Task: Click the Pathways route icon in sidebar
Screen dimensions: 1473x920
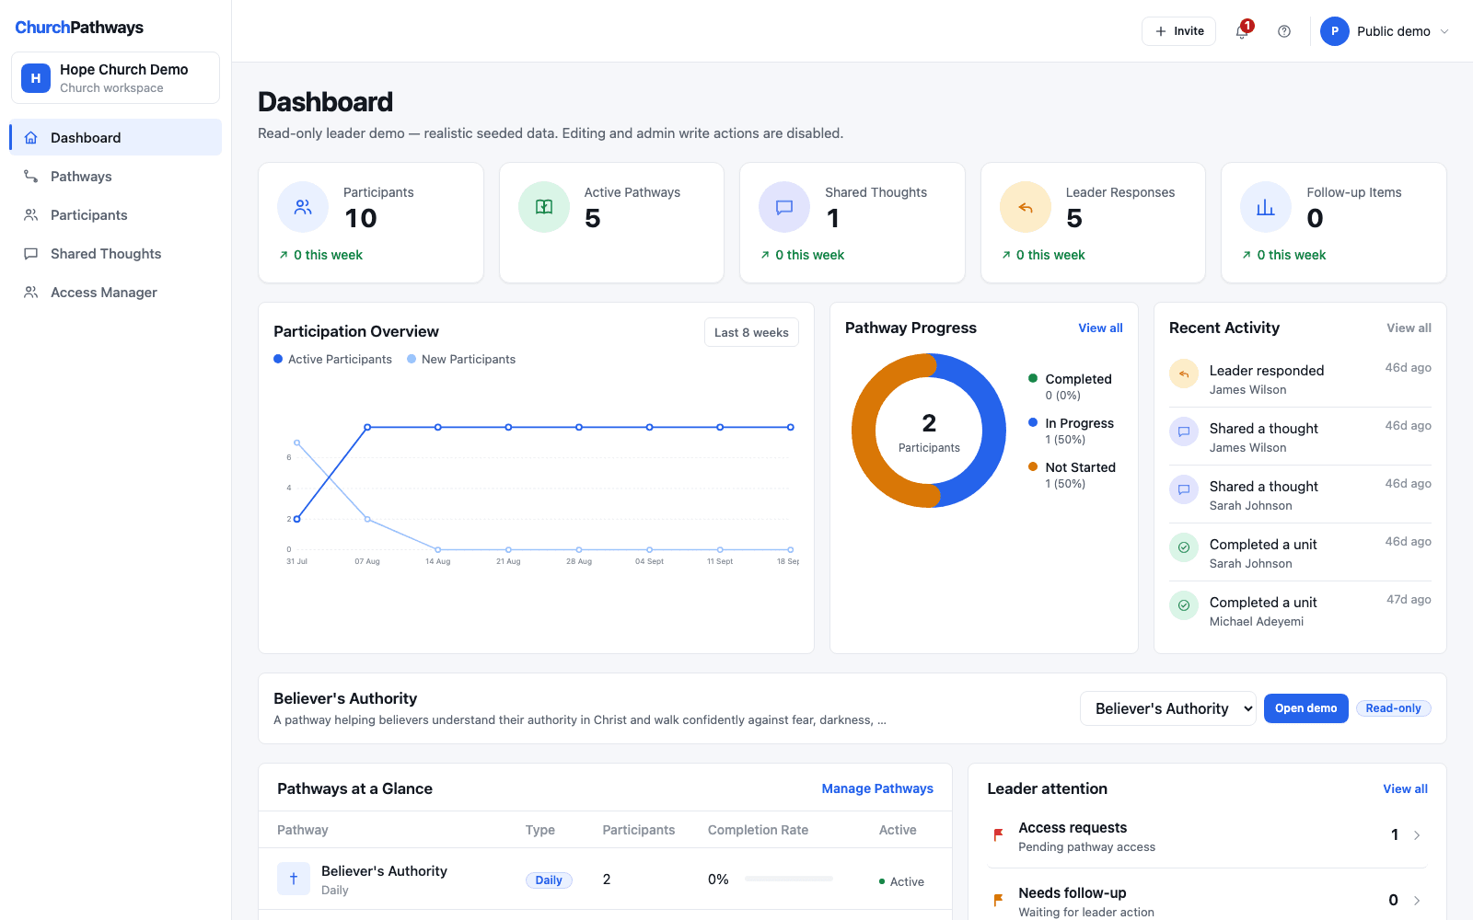Action: (31, 177)
